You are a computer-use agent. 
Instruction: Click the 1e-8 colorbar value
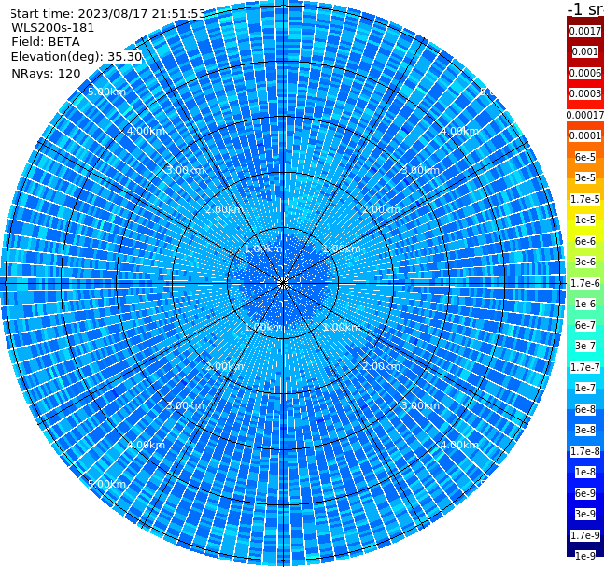coord(585,472)
